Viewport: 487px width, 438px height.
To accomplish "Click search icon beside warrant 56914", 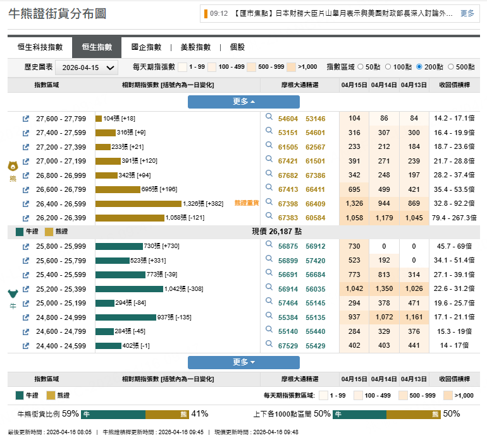I will [x=269, y=289].
